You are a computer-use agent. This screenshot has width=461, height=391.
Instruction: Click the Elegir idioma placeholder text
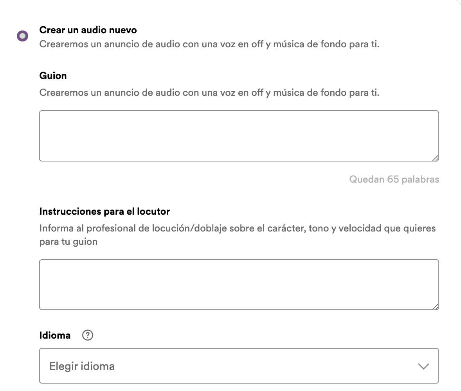(x=82, y=366)
